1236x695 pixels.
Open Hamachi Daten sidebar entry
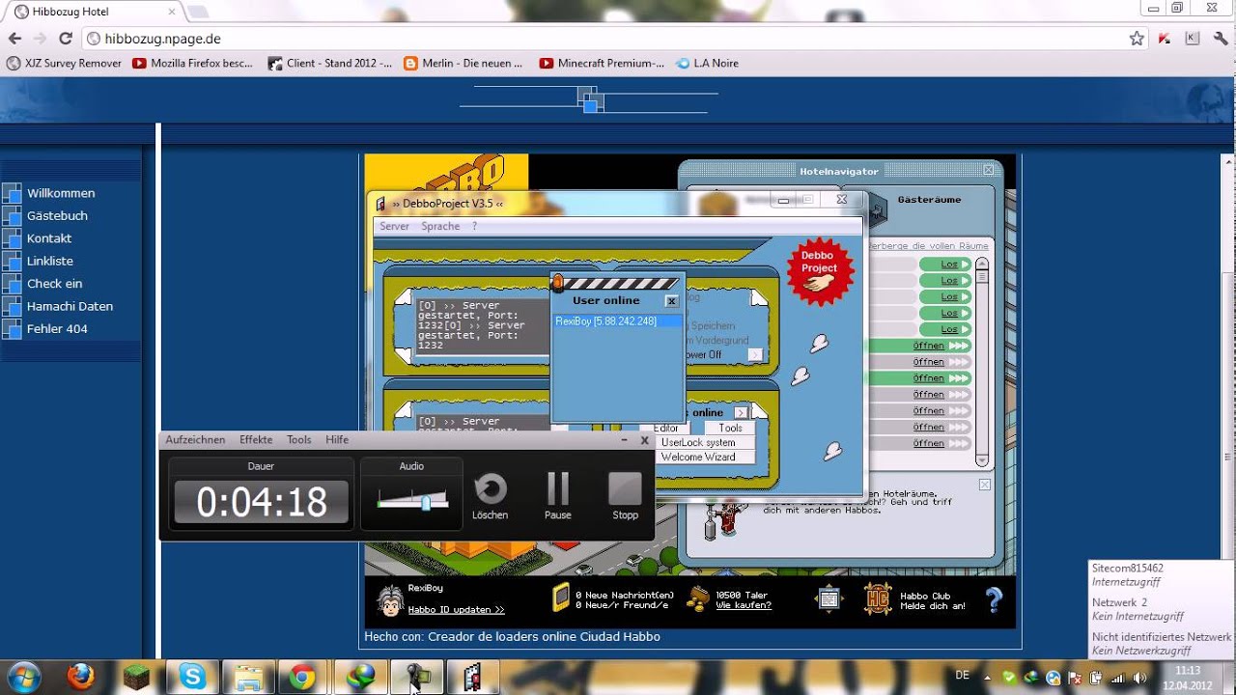pyautogui.click(x=70, y=306)
